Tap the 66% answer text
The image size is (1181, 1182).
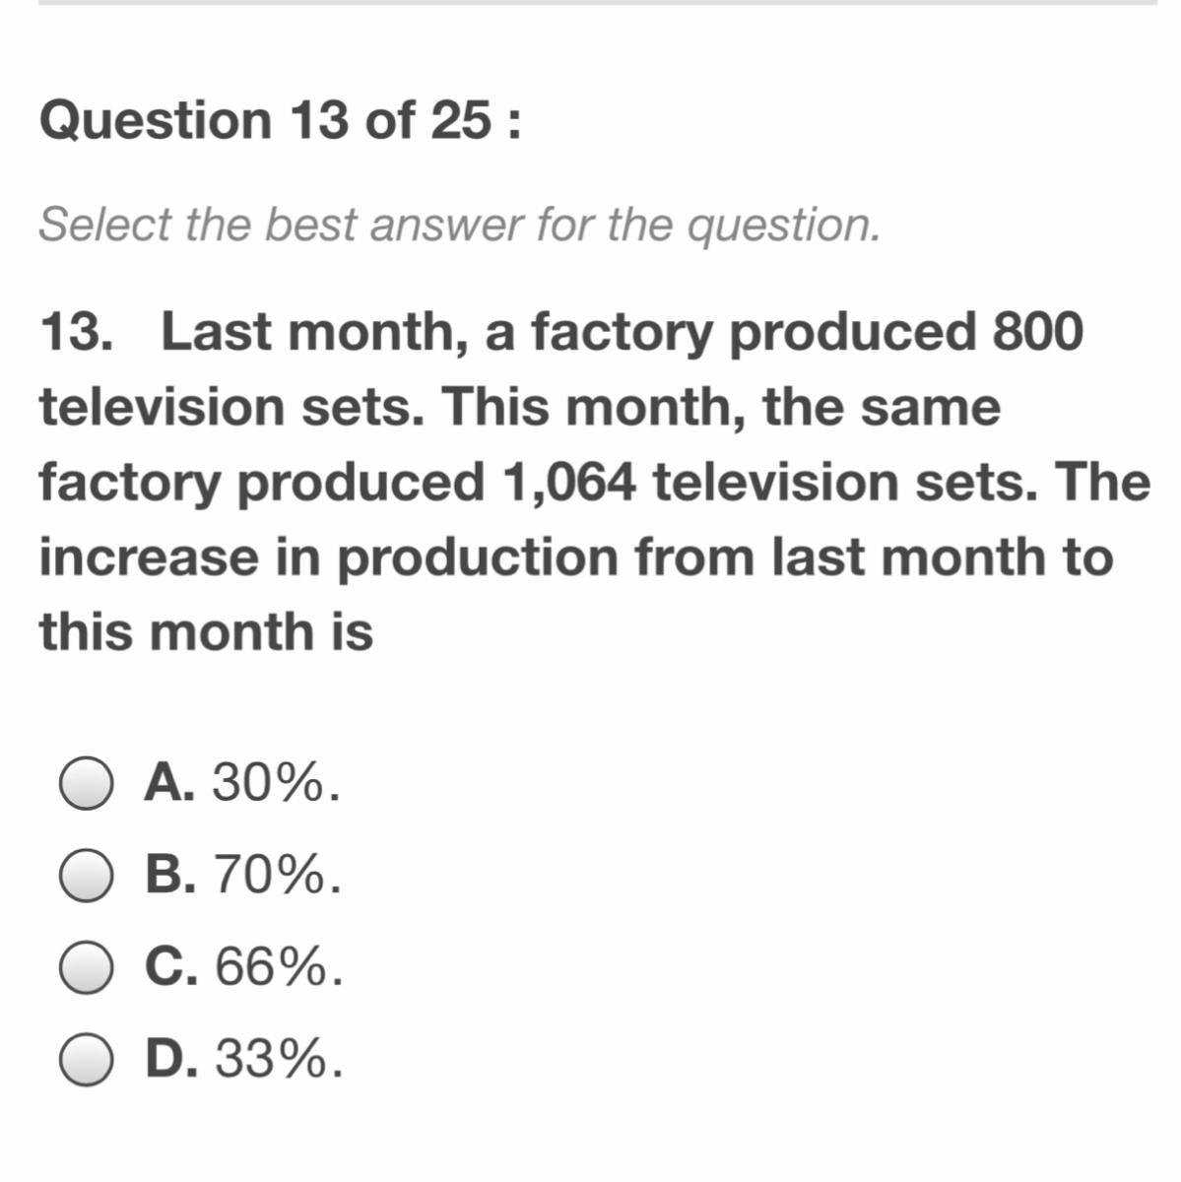tap(280, 967)
